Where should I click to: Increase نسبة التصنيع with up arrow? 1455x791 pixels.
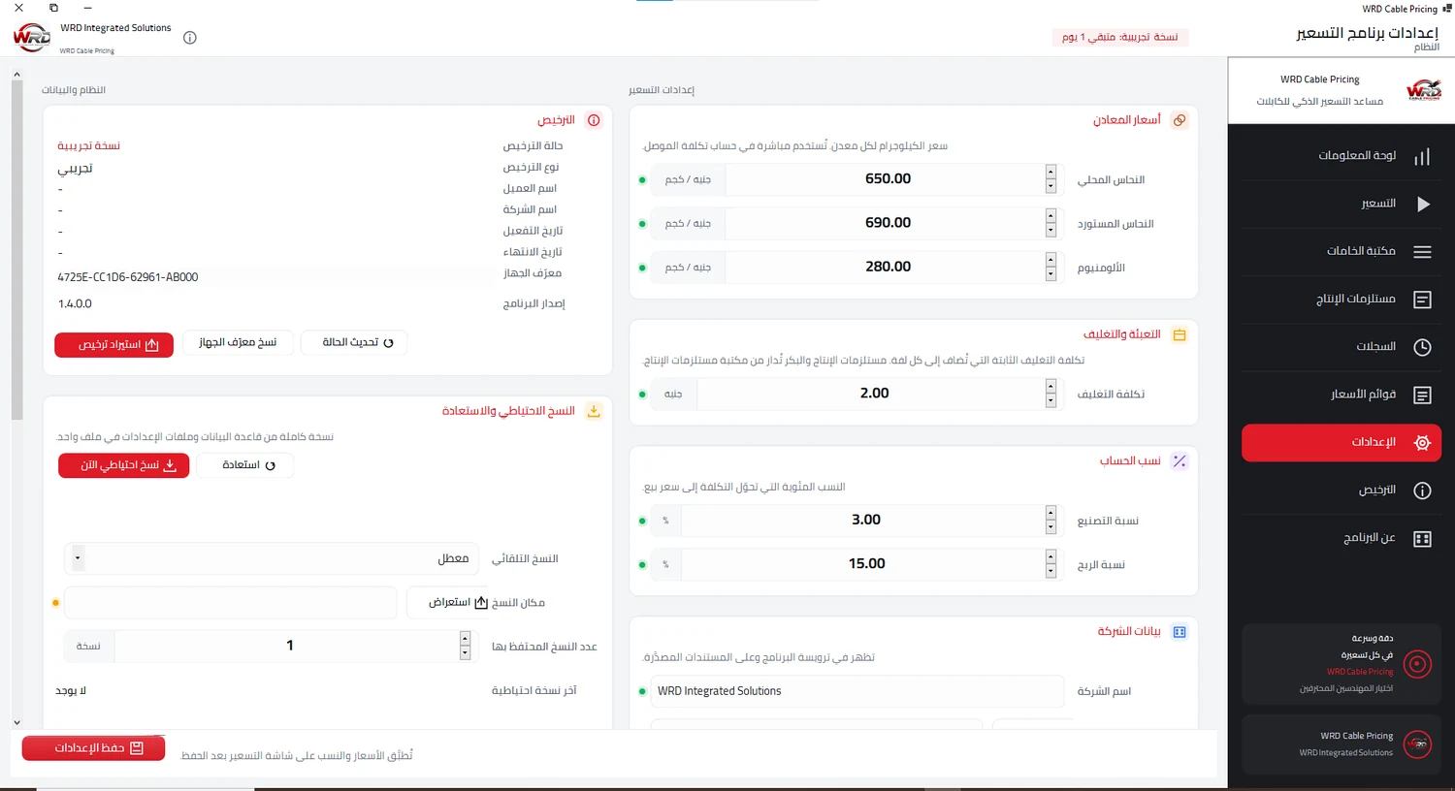[x=1051, y=514]
